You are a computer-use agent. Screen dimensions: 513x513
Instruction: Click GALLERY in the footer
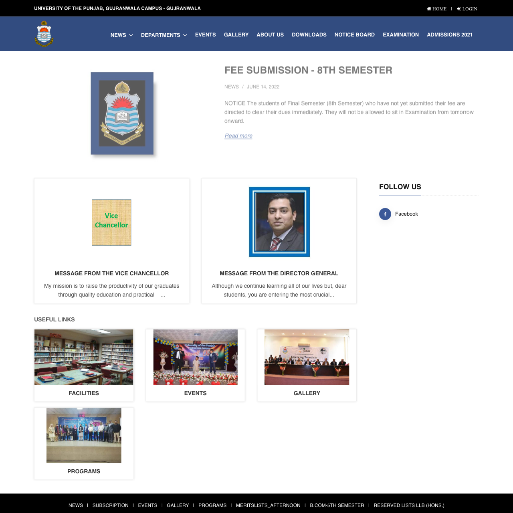point(178,505)
